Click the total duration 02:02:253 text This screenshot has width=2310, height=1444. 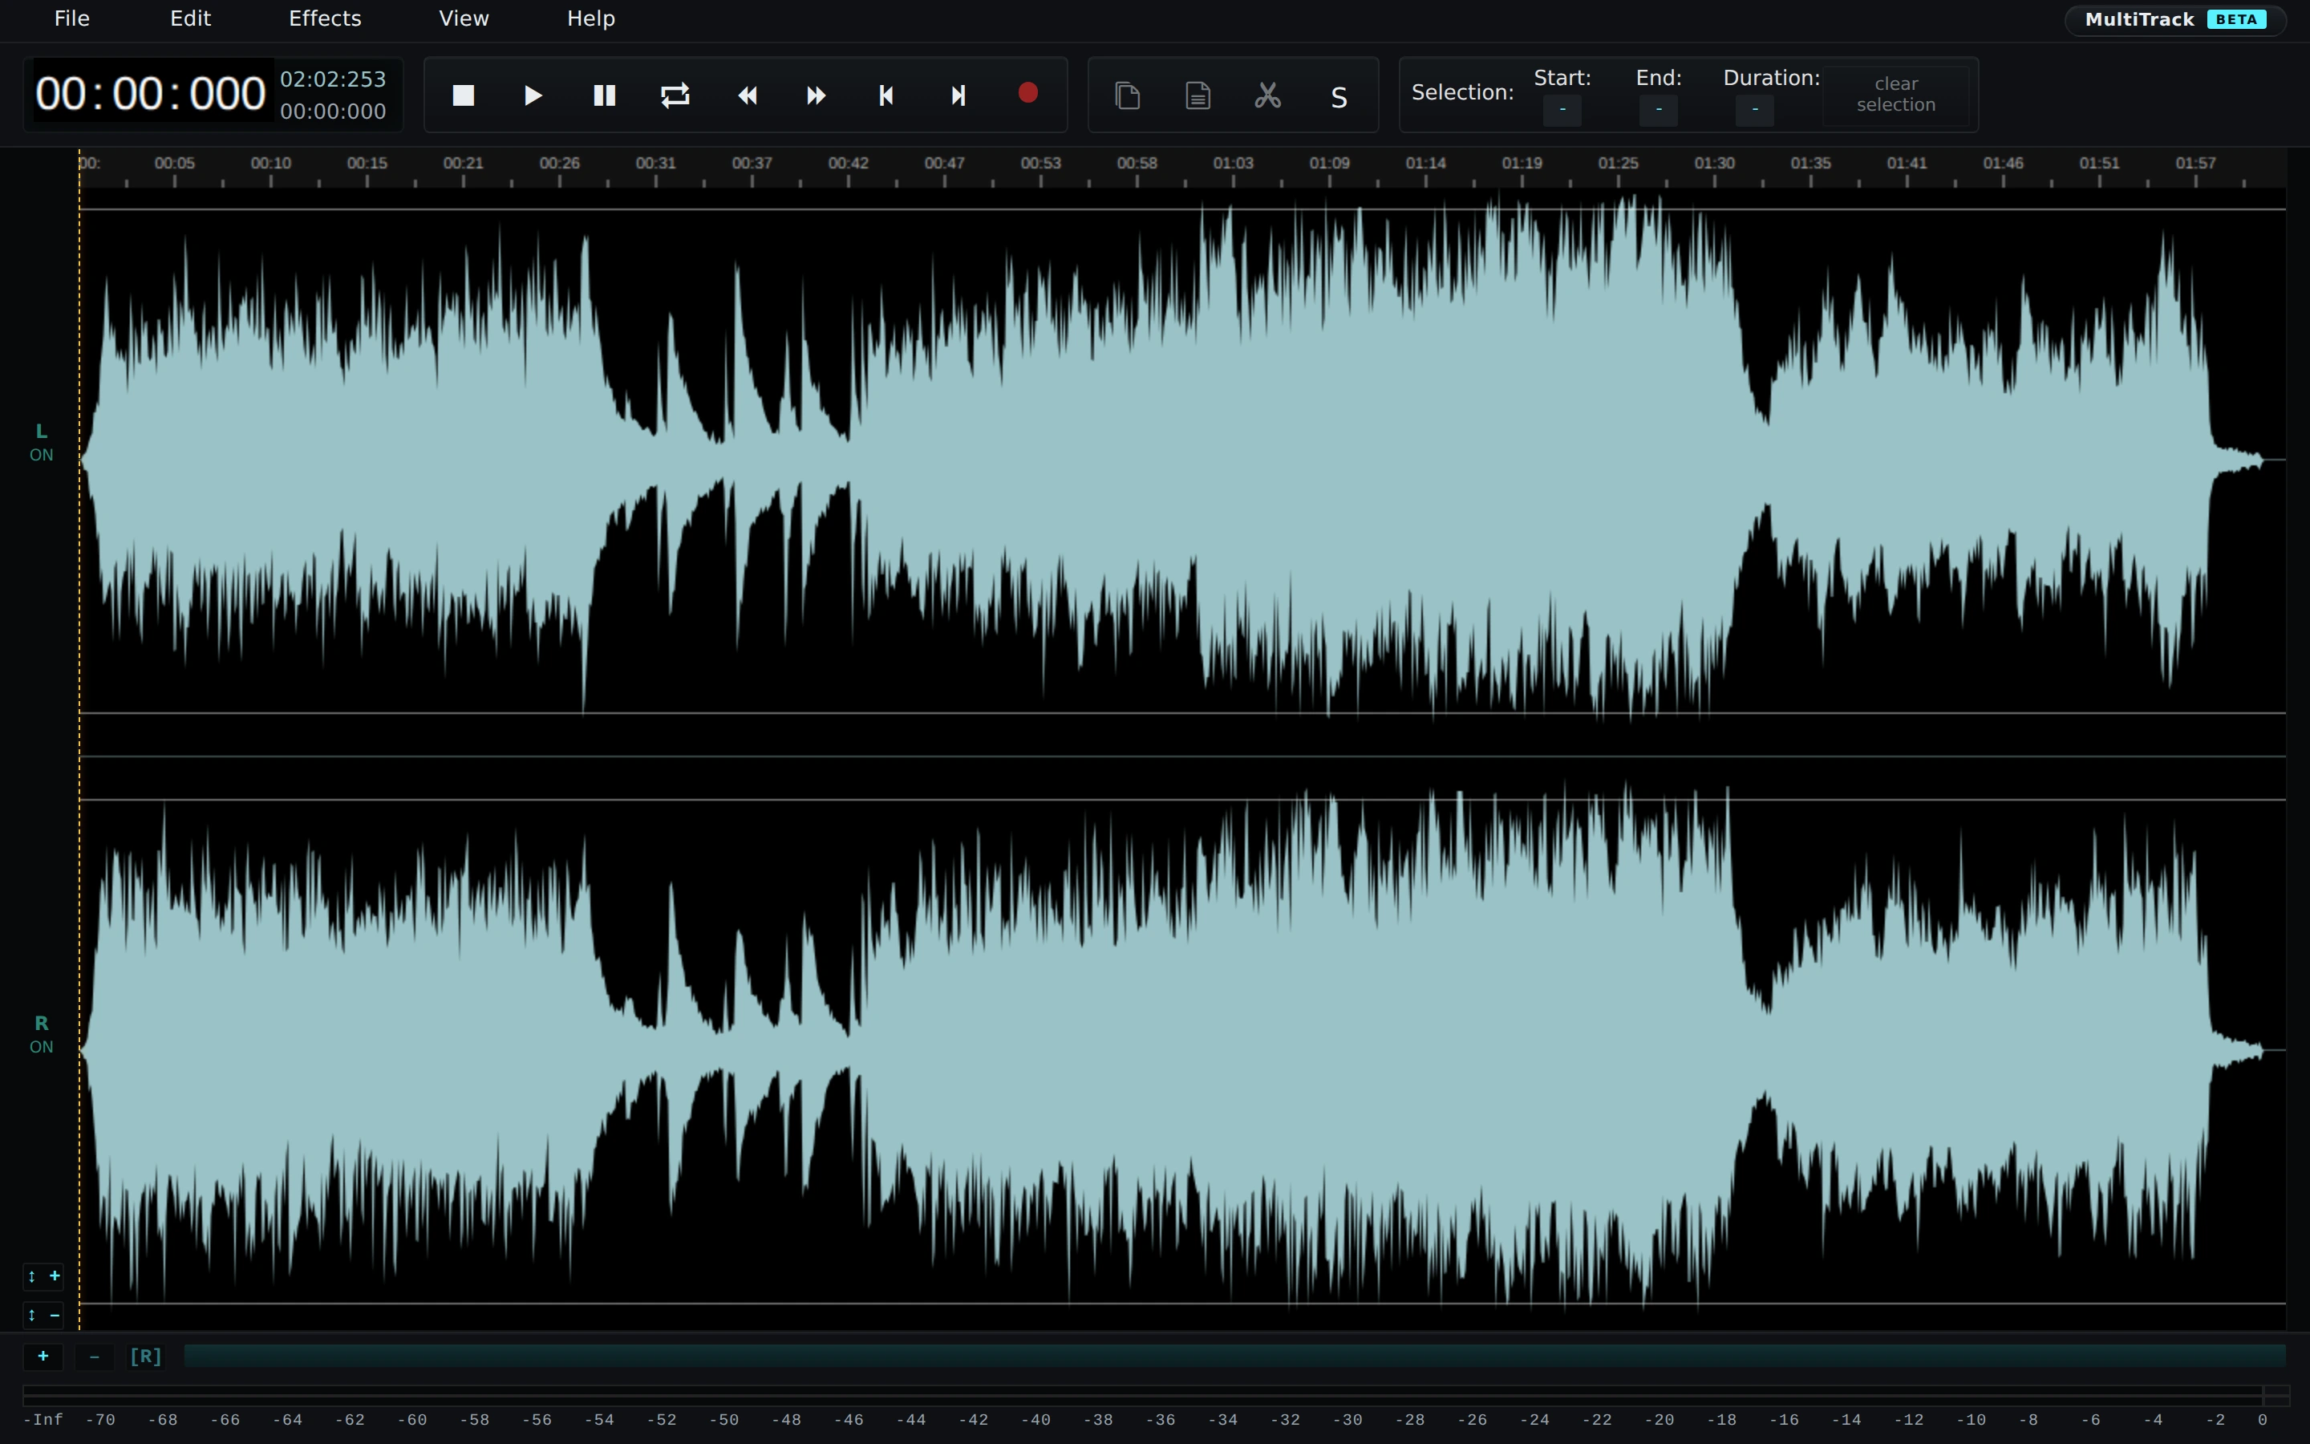333,79
